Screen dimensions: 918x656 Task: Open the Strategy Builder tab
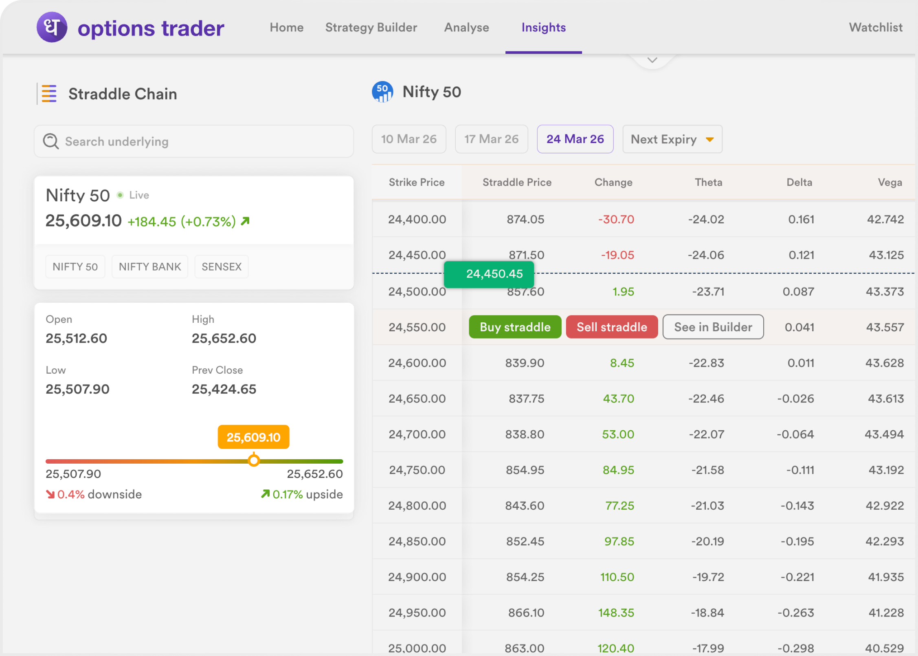pyautogui.click(x=371, y=27)
